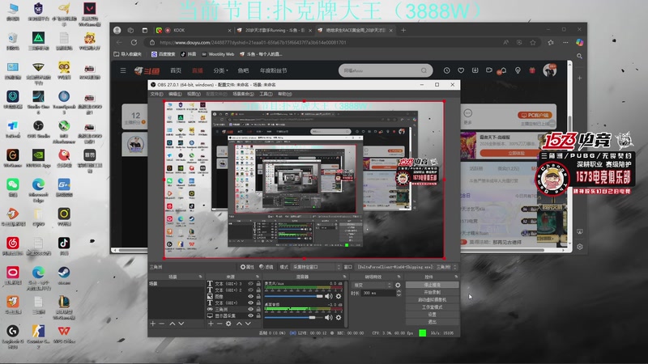The height and width of the screenshot is (364, 648).
Task: Open Douyu user avatar at top right
Action: pyautogui.click(x=550, y=70)
